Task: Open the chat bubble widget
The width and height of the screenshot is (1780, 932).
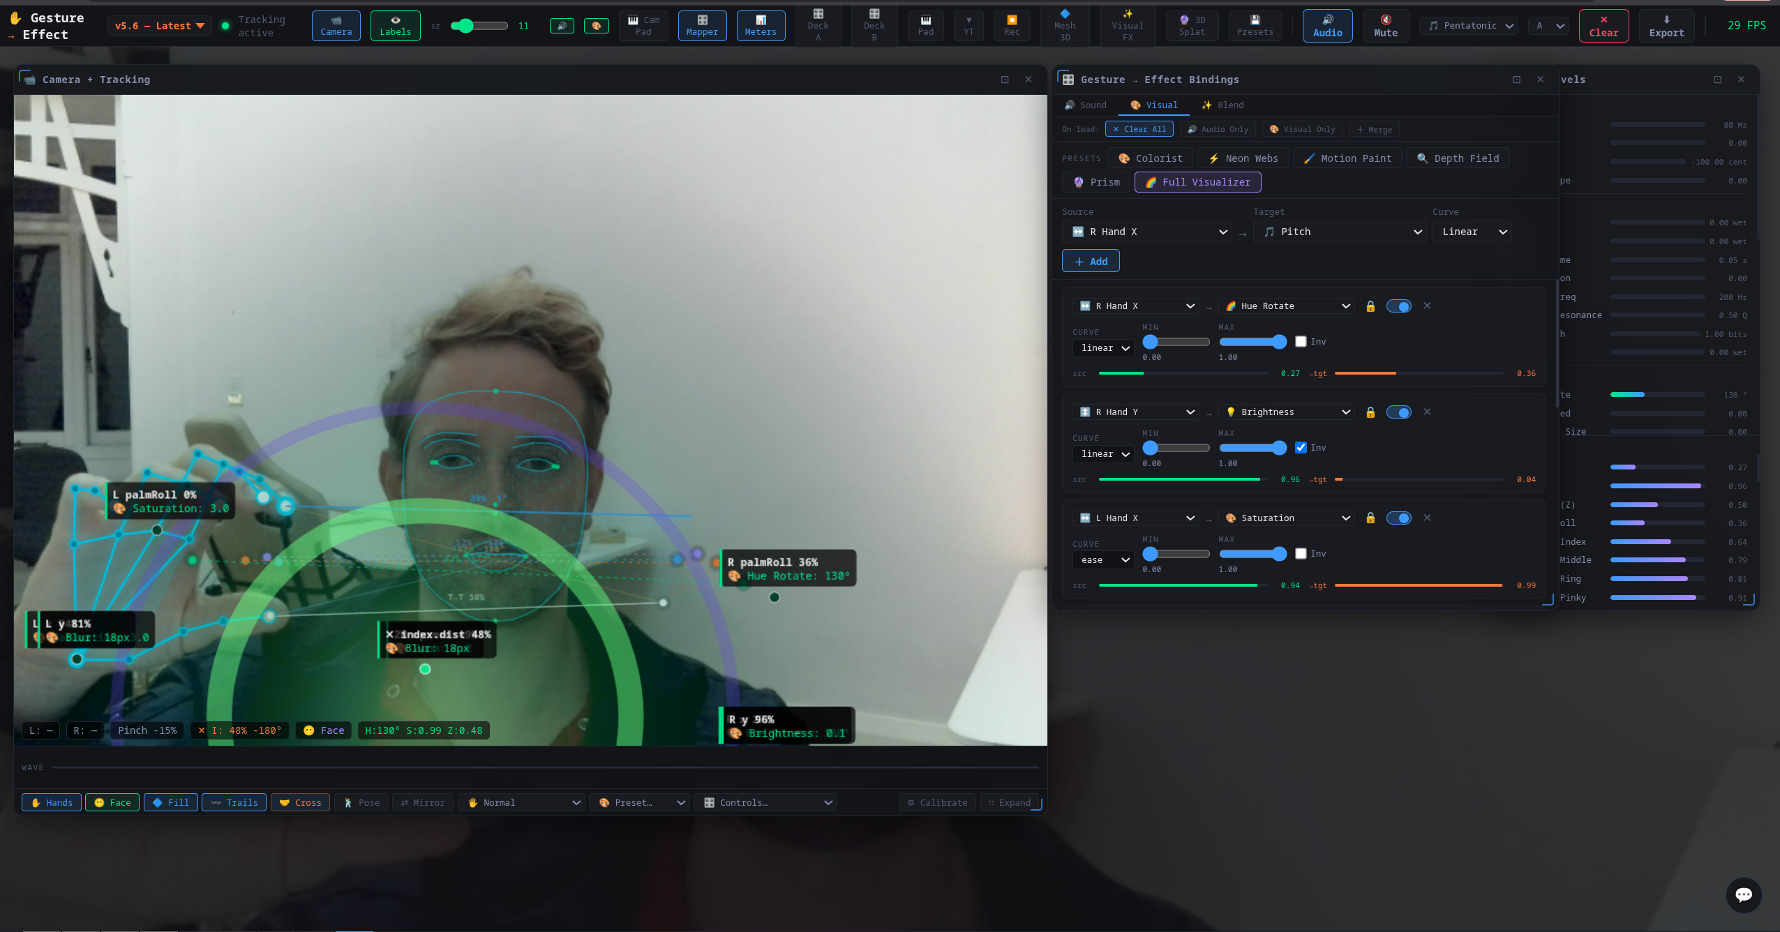Action: (x=1743, y=895)
